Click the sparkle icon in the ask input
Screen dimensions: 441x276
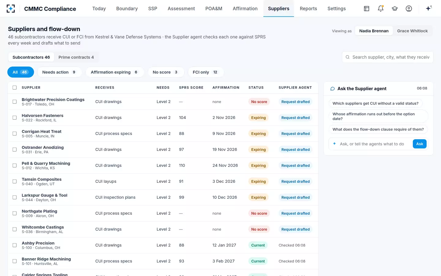click(x=334, y=144)
